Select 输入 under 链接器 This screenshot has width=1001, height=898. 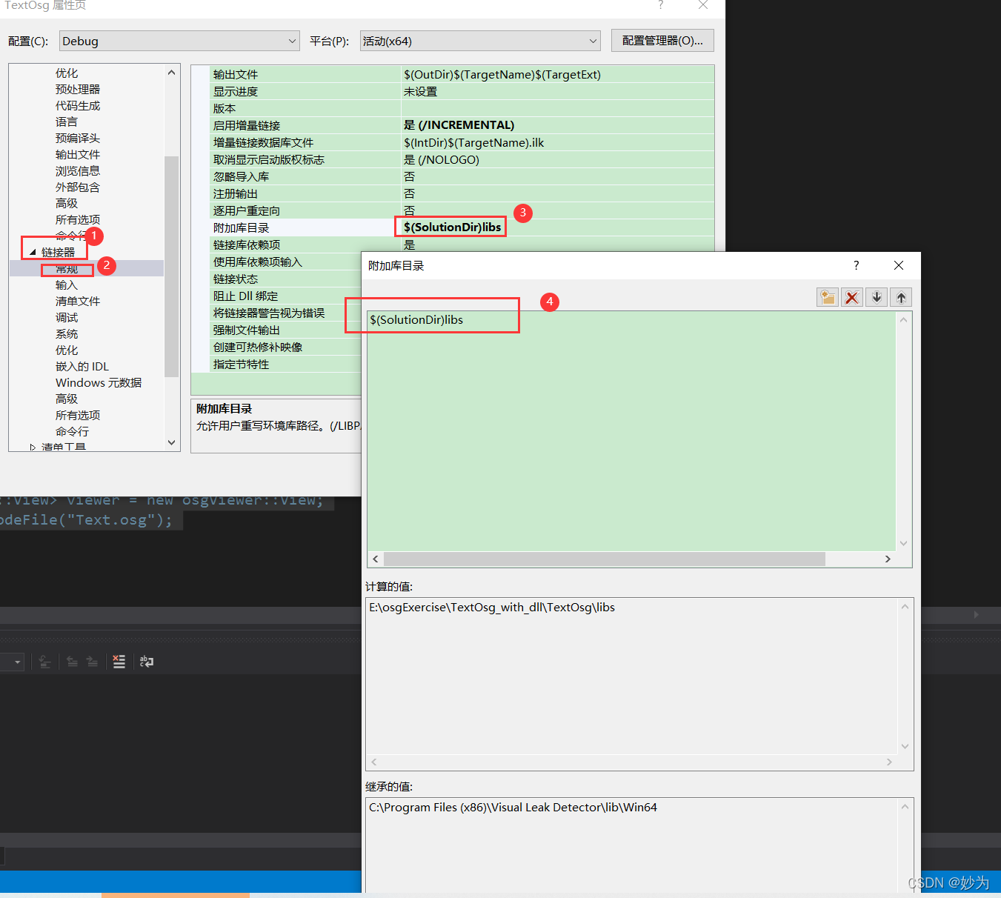tap(67, 285)
